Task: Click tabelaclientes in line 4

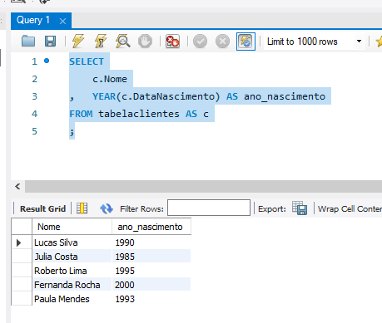Action: pos(139,114)
